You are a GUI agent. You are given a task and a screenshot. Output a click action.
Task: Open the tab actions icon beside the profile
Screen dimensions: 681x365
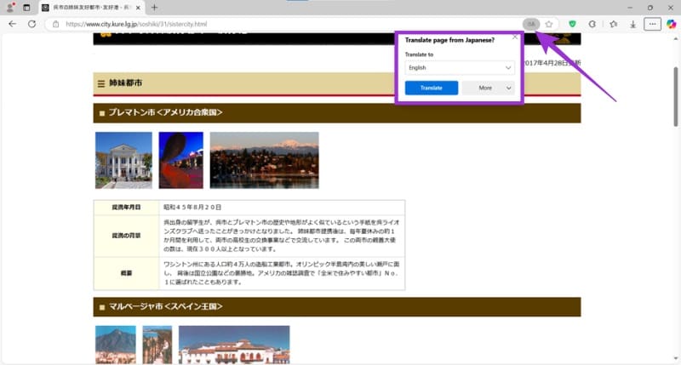click(x=26, y=7)
